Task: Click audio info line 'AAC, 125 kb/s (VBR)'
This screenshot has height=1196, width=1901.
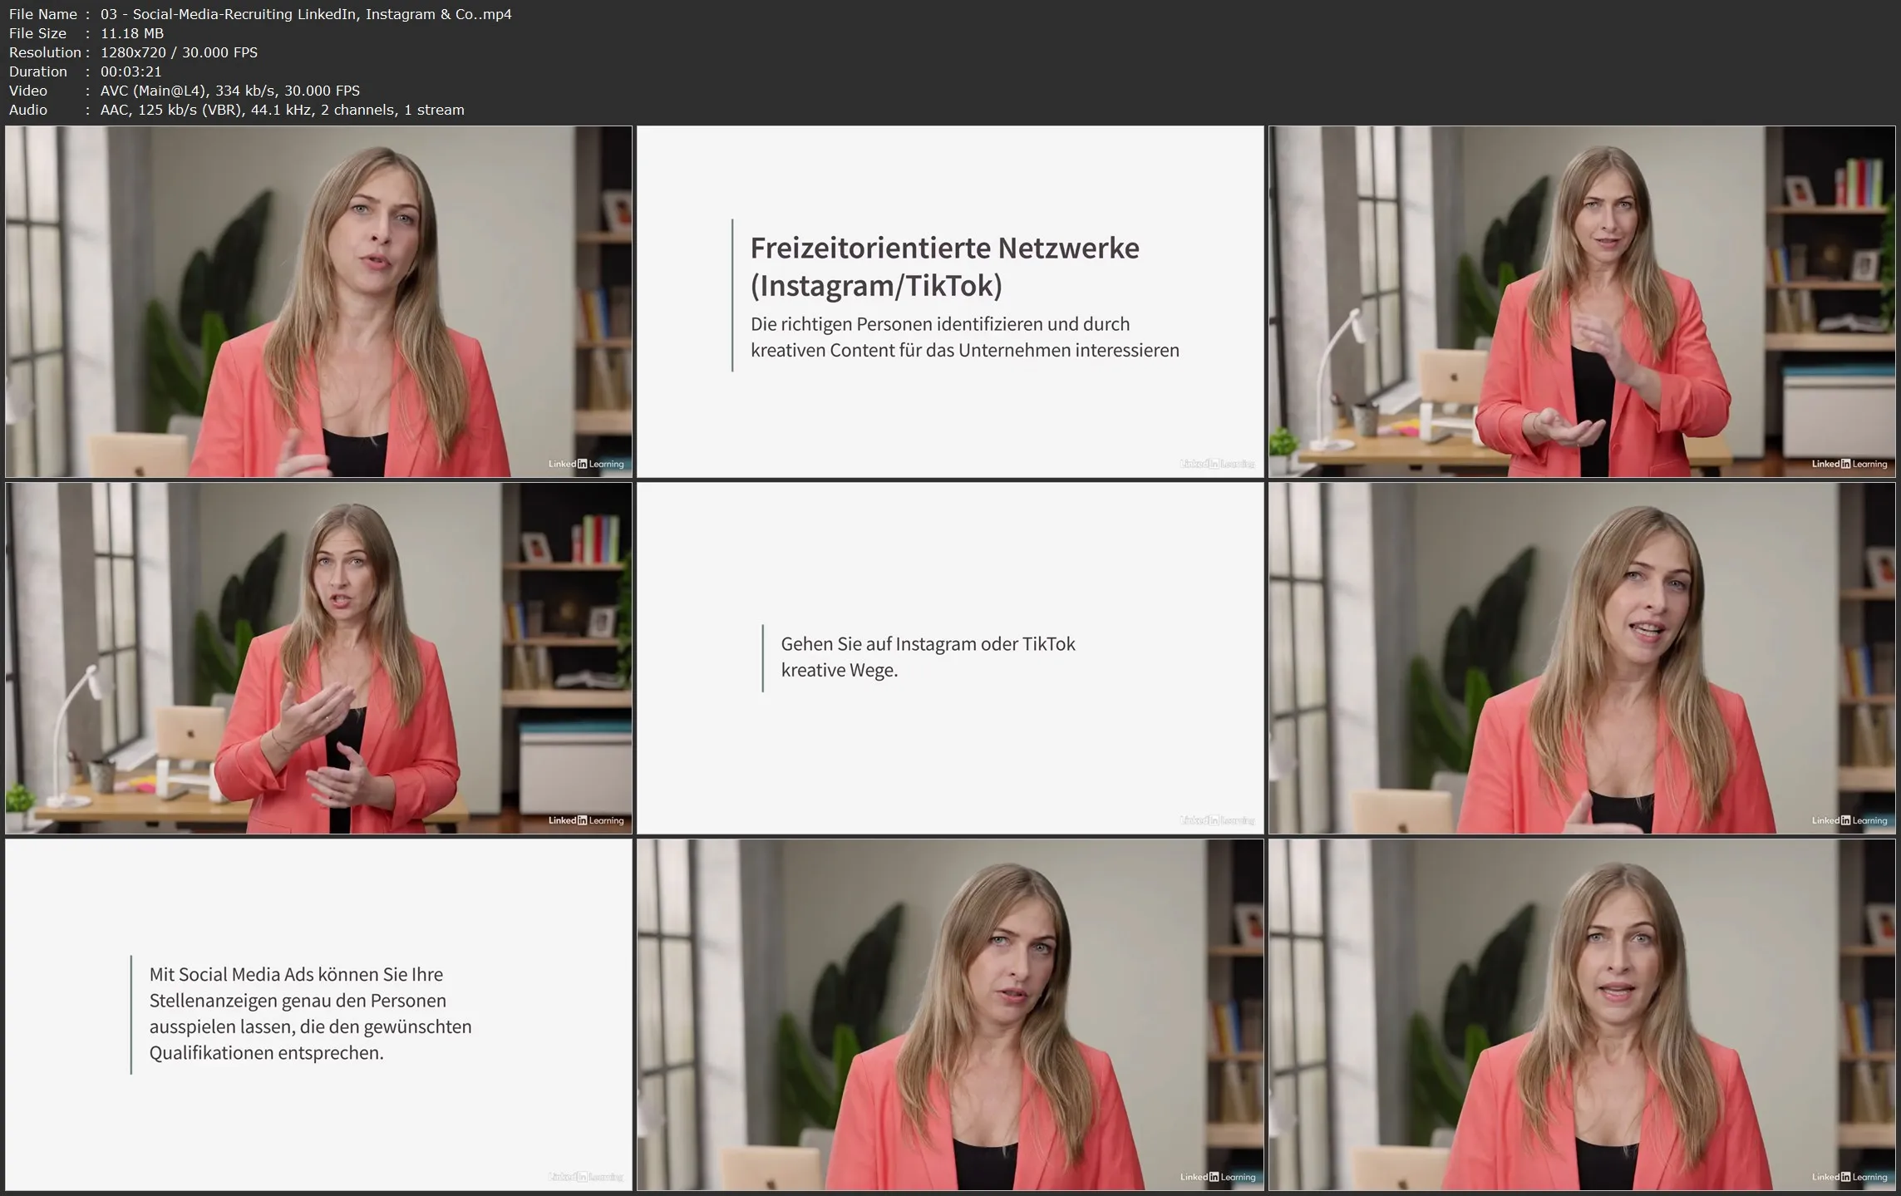Action: (x=172, y=110)
